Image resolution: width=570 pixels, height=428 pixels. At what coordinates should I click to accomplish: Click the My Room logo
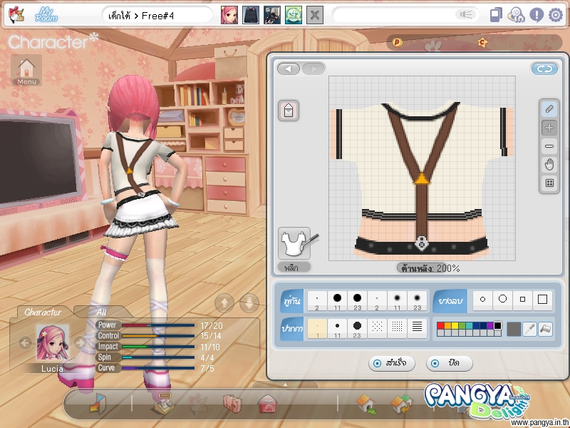click(x=46, y=15)
